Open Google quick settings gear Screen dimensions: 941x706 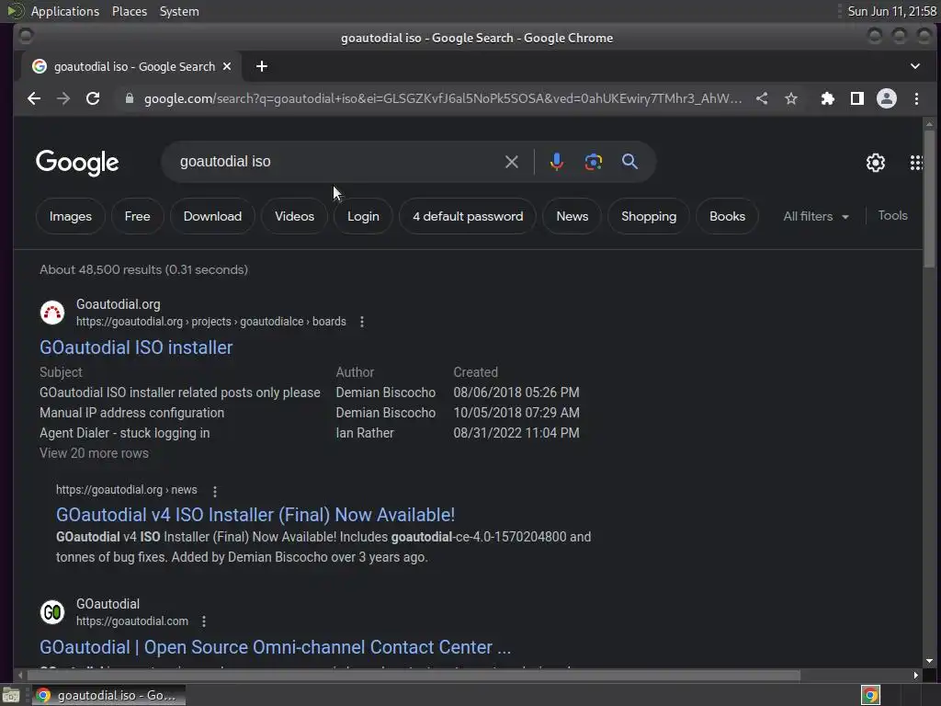coord(876,163)
